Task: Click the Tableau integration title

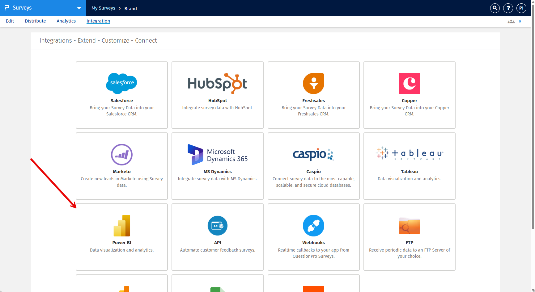Action: point(409,172)
